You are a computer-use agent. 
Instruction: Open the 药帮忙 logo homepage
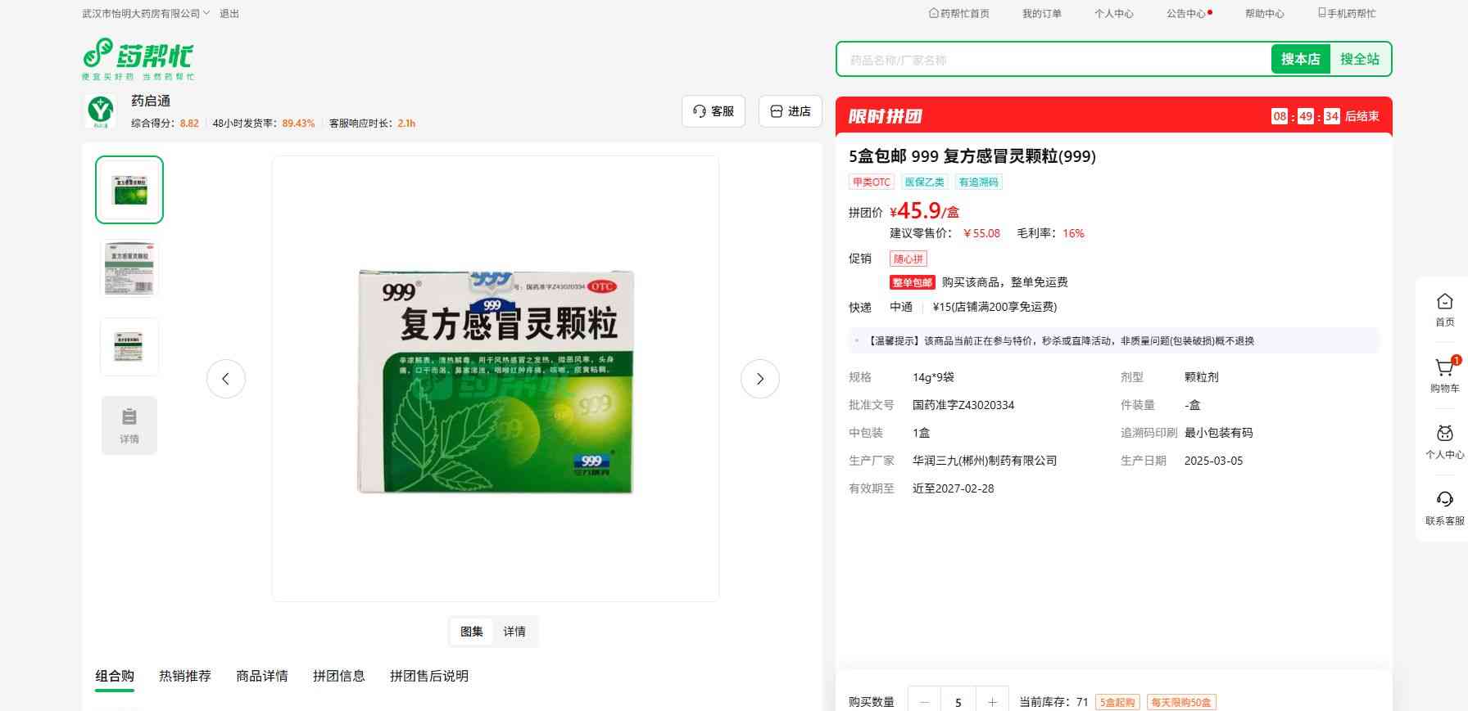click(x=138, y=58)
